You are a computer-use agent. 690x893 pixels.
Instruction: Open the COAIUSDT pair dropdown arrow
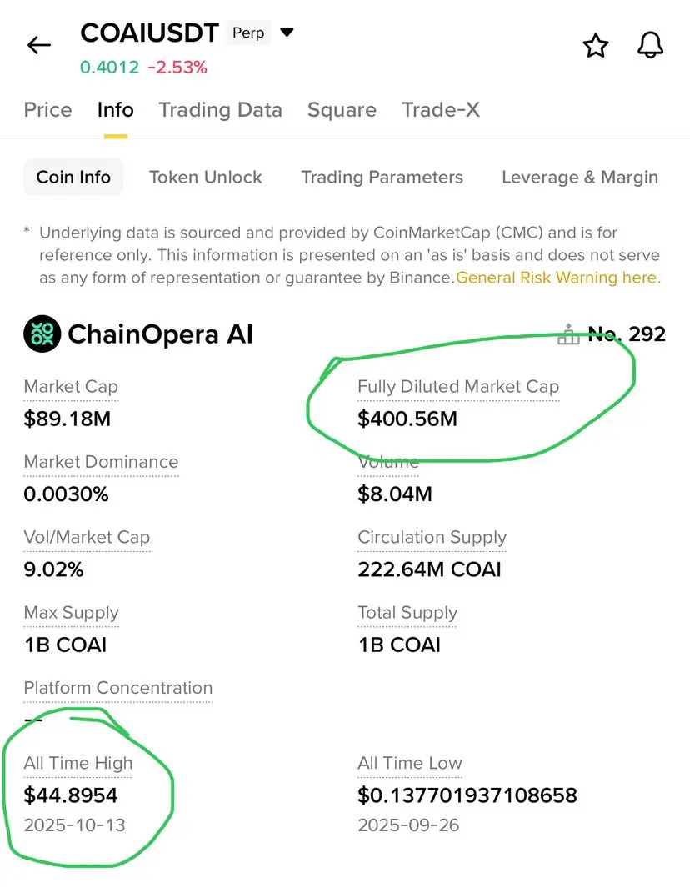coord(287,33)
